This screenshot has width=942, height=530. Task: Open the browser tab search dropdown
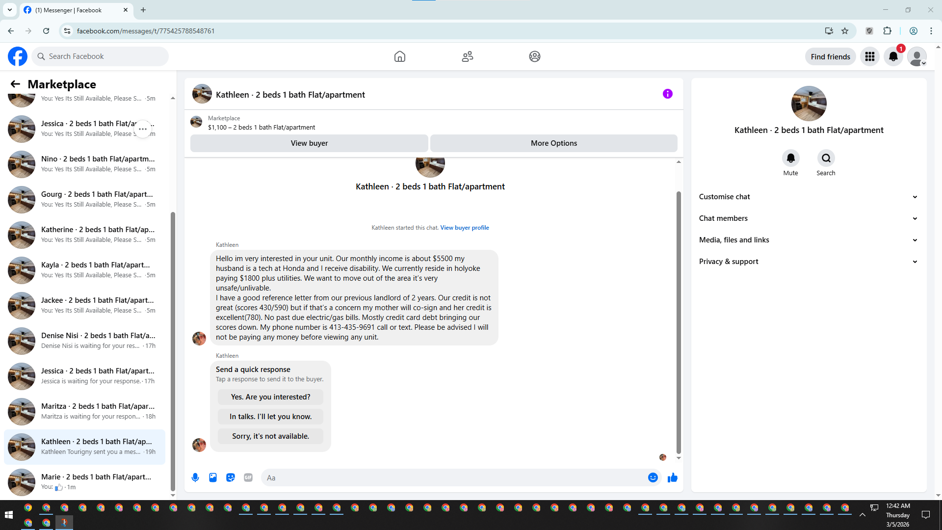point(10,10)
